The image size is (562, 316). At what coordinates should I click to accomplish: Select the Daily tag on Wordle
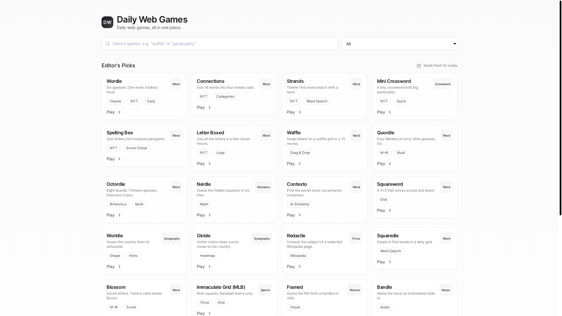[x=151, y=101]
